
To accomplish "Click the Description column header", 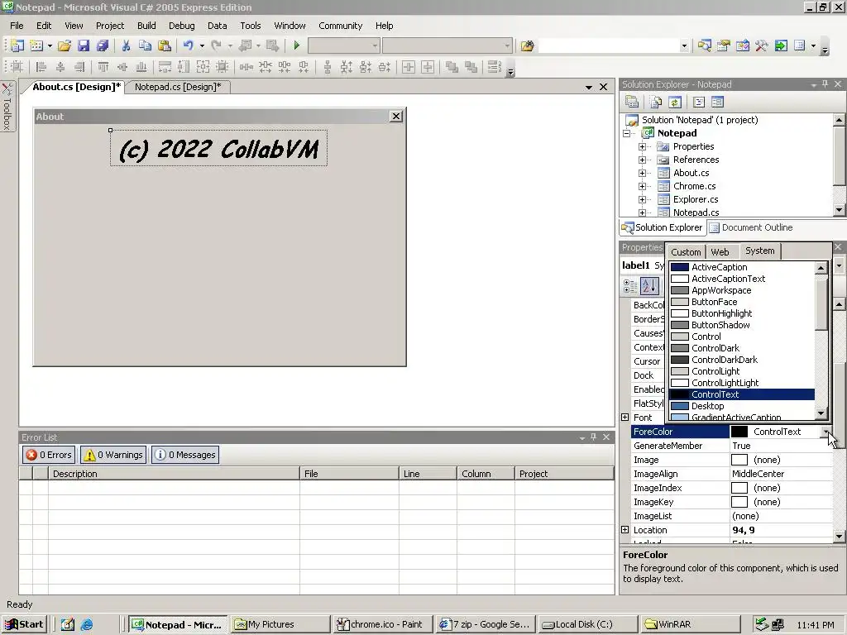I will click(x=174, y=474).
